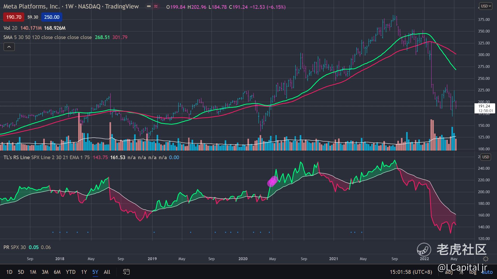This screenshot has width=497, height=279.
Task: Show All time range
Action: pyautogui.click(x=107, y=272)
